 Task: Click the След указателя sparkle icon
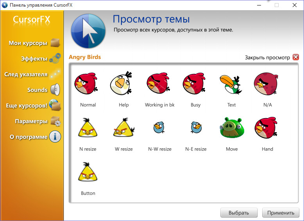coord(55,74)
